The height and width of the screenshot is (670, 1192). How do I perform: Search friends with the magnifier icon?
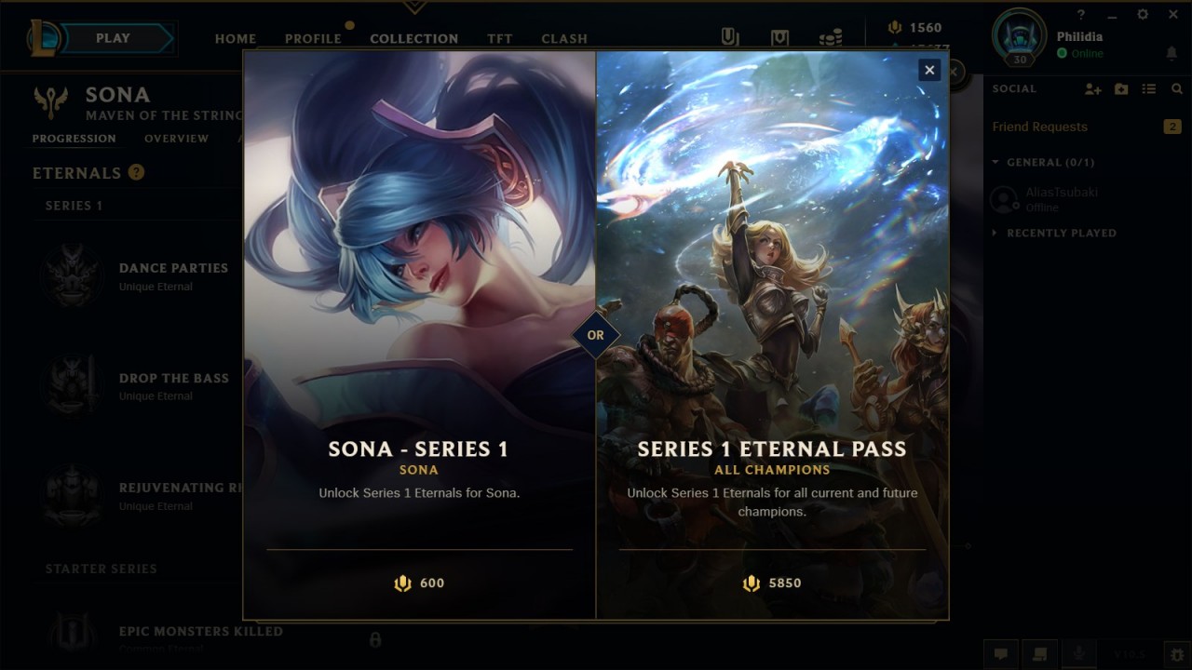[x=1177, y=89]
